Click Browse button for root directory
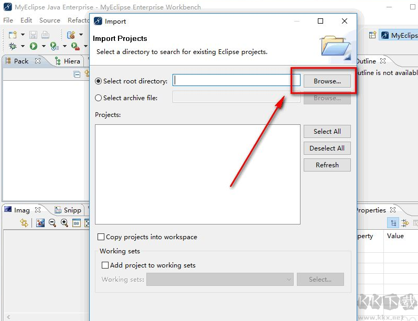 click(327, 81)
